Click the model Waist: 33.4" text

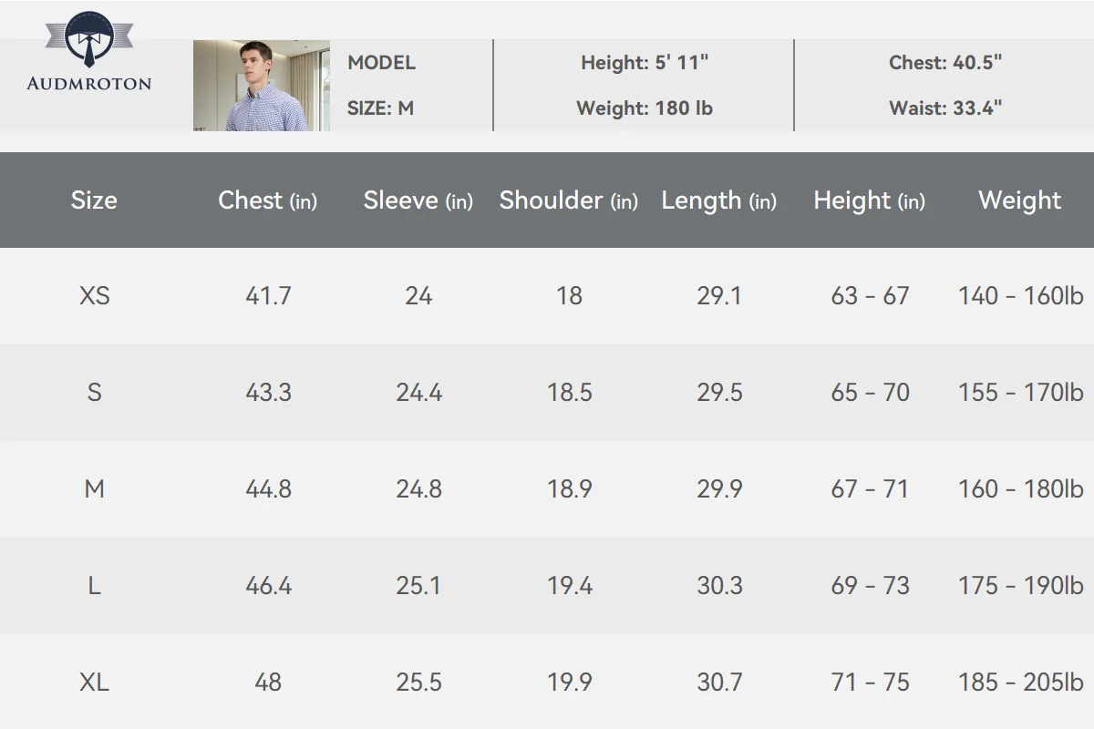click(x=945, y=108)
